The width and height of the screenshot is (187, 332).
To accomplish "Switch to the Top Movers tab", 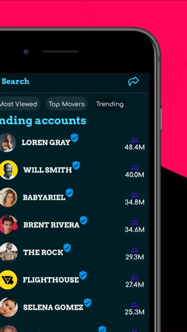I will point(67,104).
